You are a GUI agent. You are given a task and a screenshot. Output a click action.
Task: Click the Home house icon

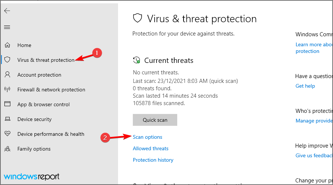[7, 45]
